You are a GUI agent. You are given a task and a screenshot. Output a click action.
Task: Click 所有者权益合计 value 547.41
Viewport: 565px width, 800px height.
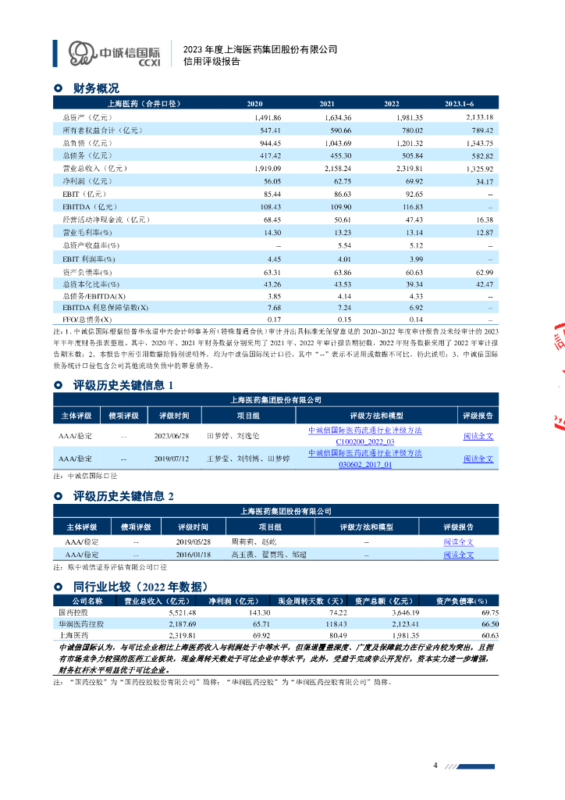[270, 130]
